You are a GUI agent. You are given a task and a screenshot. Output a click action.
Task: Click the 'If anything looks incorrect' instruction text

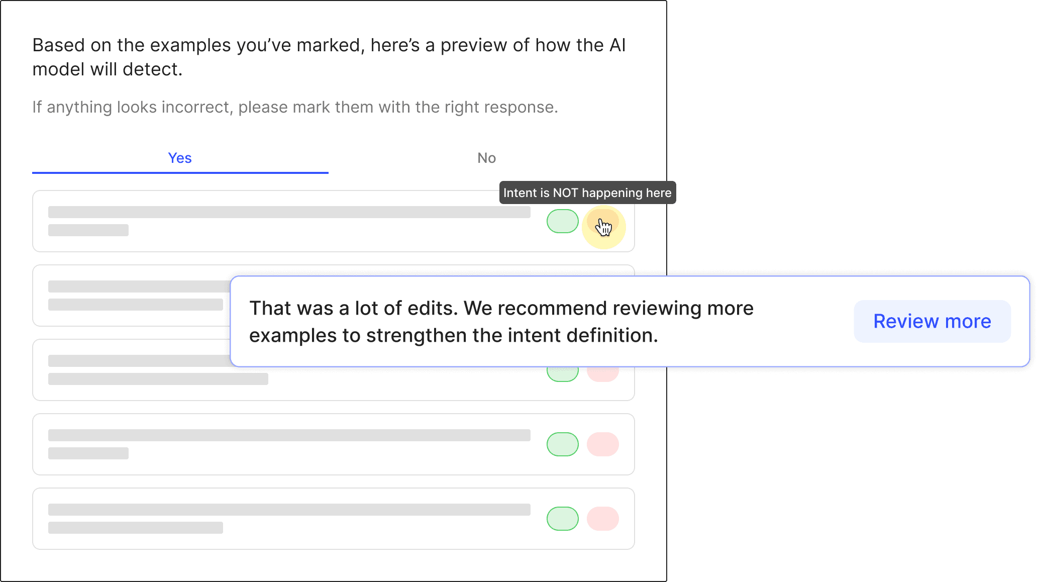click(295, 107)
